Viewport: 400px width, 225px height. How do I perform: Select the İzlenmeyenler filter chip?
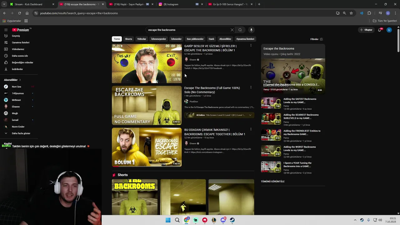(159, 39)
